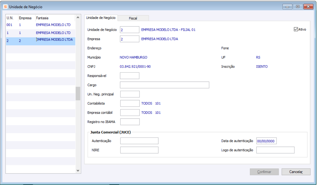Click the list vertical scrollbar thumb
Viewport: 317px width, 185px height.
pos(78,93)
